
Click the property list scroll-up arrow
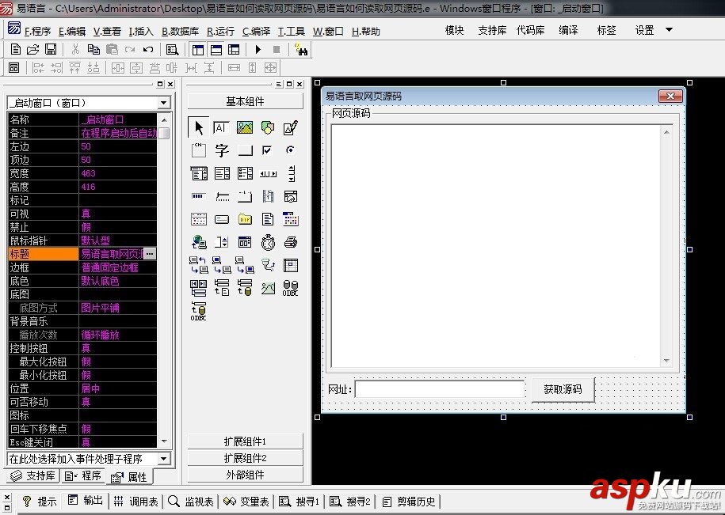(164, 119)
